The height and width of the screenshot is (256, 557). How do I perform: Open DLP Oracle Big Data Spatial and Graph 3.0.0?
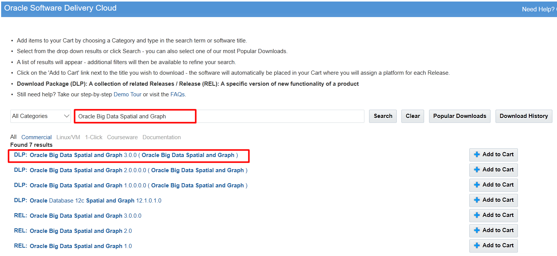126,155
